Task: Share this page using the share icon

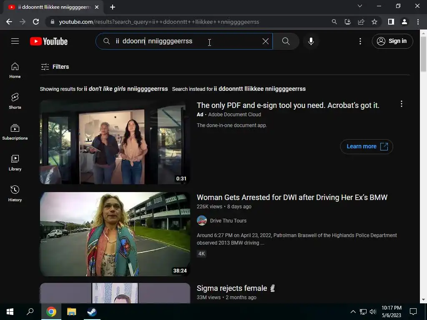Action: coord(361,22)
